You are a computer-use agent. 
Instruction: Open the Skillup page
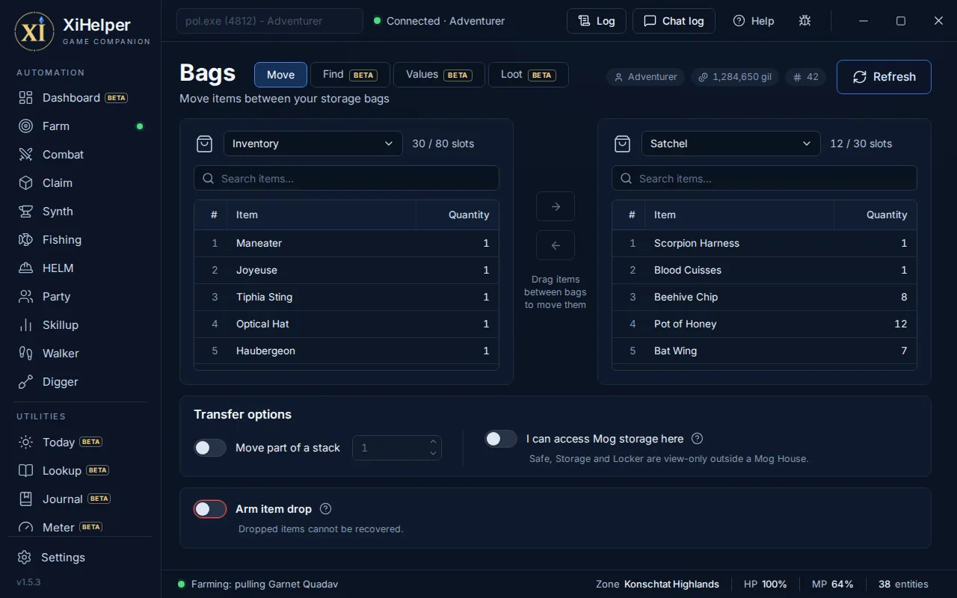[80, 325]
